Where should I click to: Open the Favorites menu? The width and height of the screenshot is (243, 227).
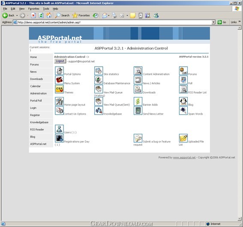click(33, 9)
